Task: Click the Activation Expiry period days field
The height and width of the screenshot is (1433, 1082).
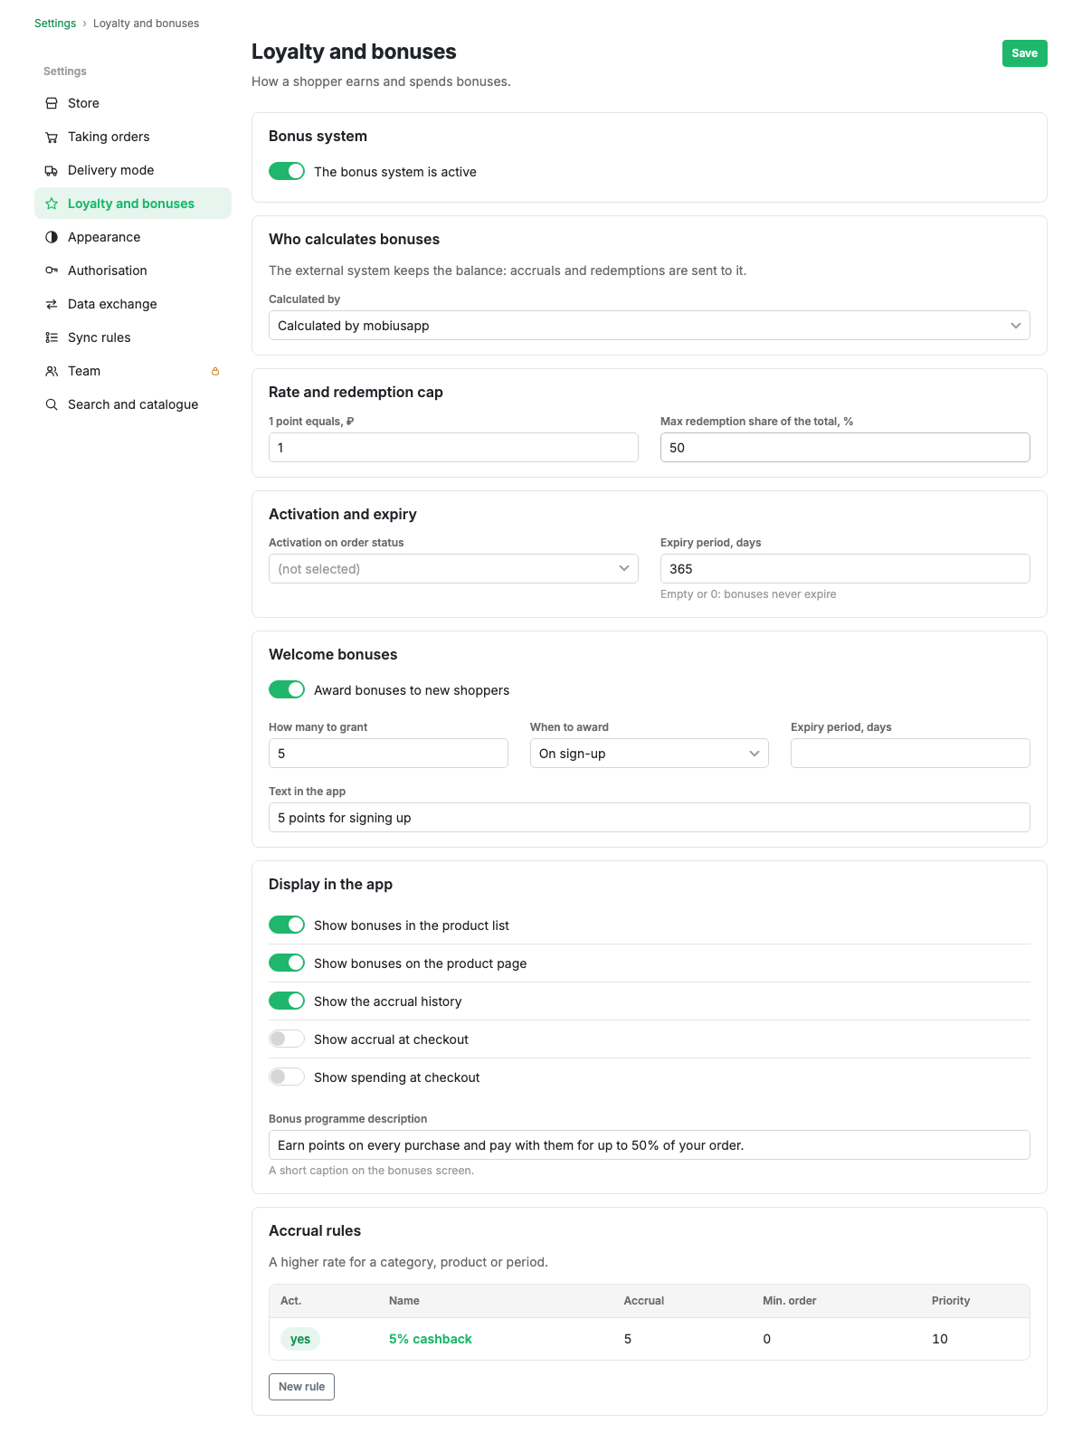Action: click(x=845, y=569)
